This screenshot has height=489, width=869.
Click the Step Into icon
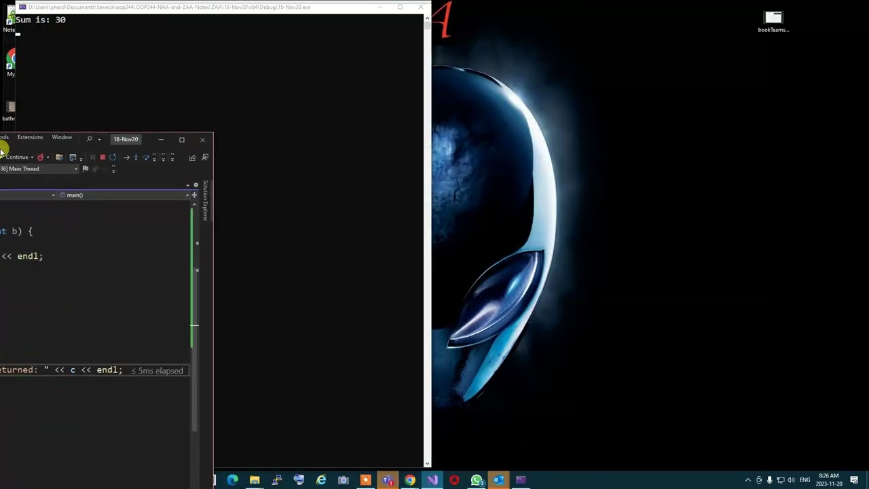click(x=136, y=158)
